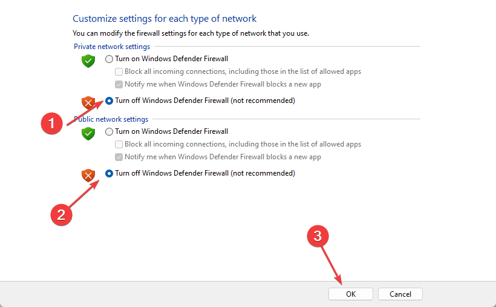Screen dimensions: 496x307
Task: Select Turn on Windows Defender Firewall for private network
Action: [x=109, y=59]
